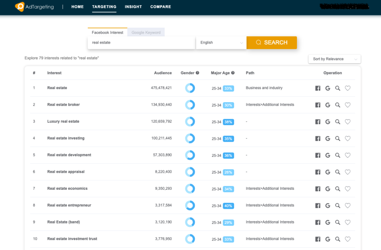
Task: Select the TARGETING menu item
Action: point(104,7)
